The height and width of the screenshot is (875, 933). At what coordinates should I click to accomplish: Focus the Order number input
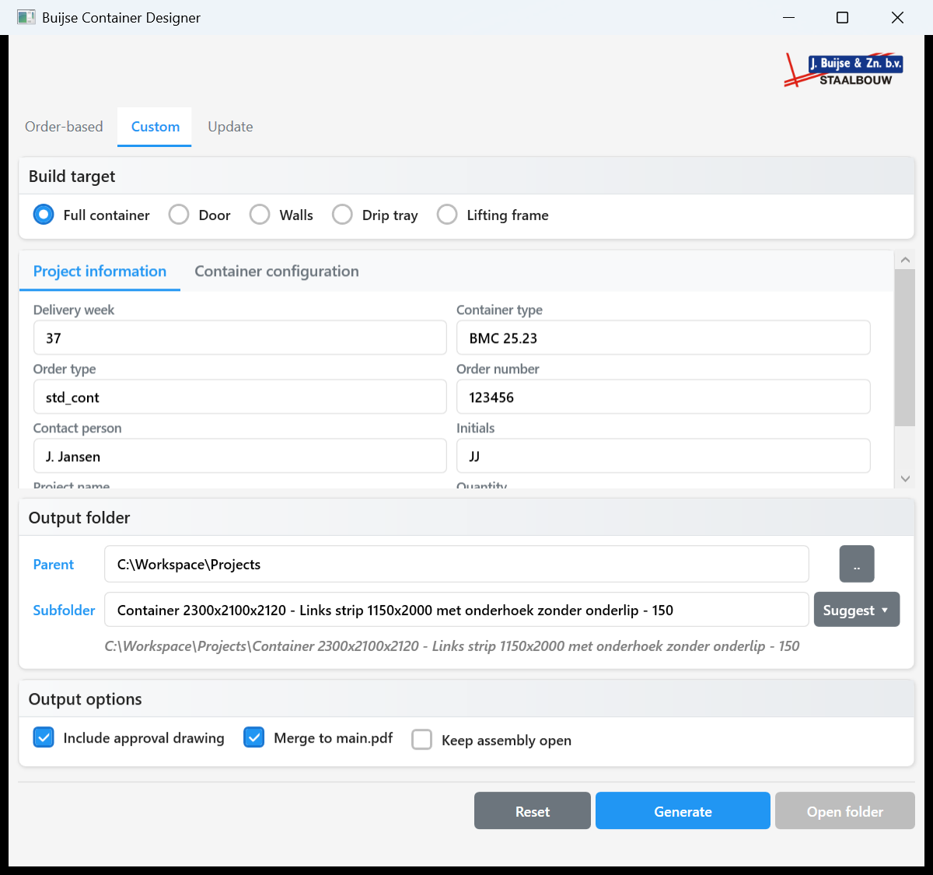pos(663,397)
